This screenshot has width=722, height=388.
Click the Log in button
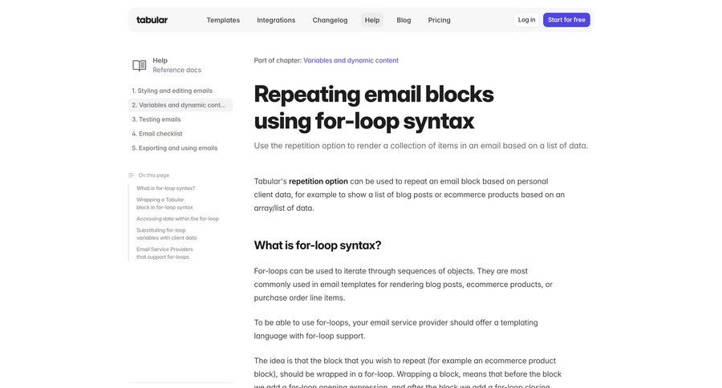pyautogui.click(x=526, y=20)
